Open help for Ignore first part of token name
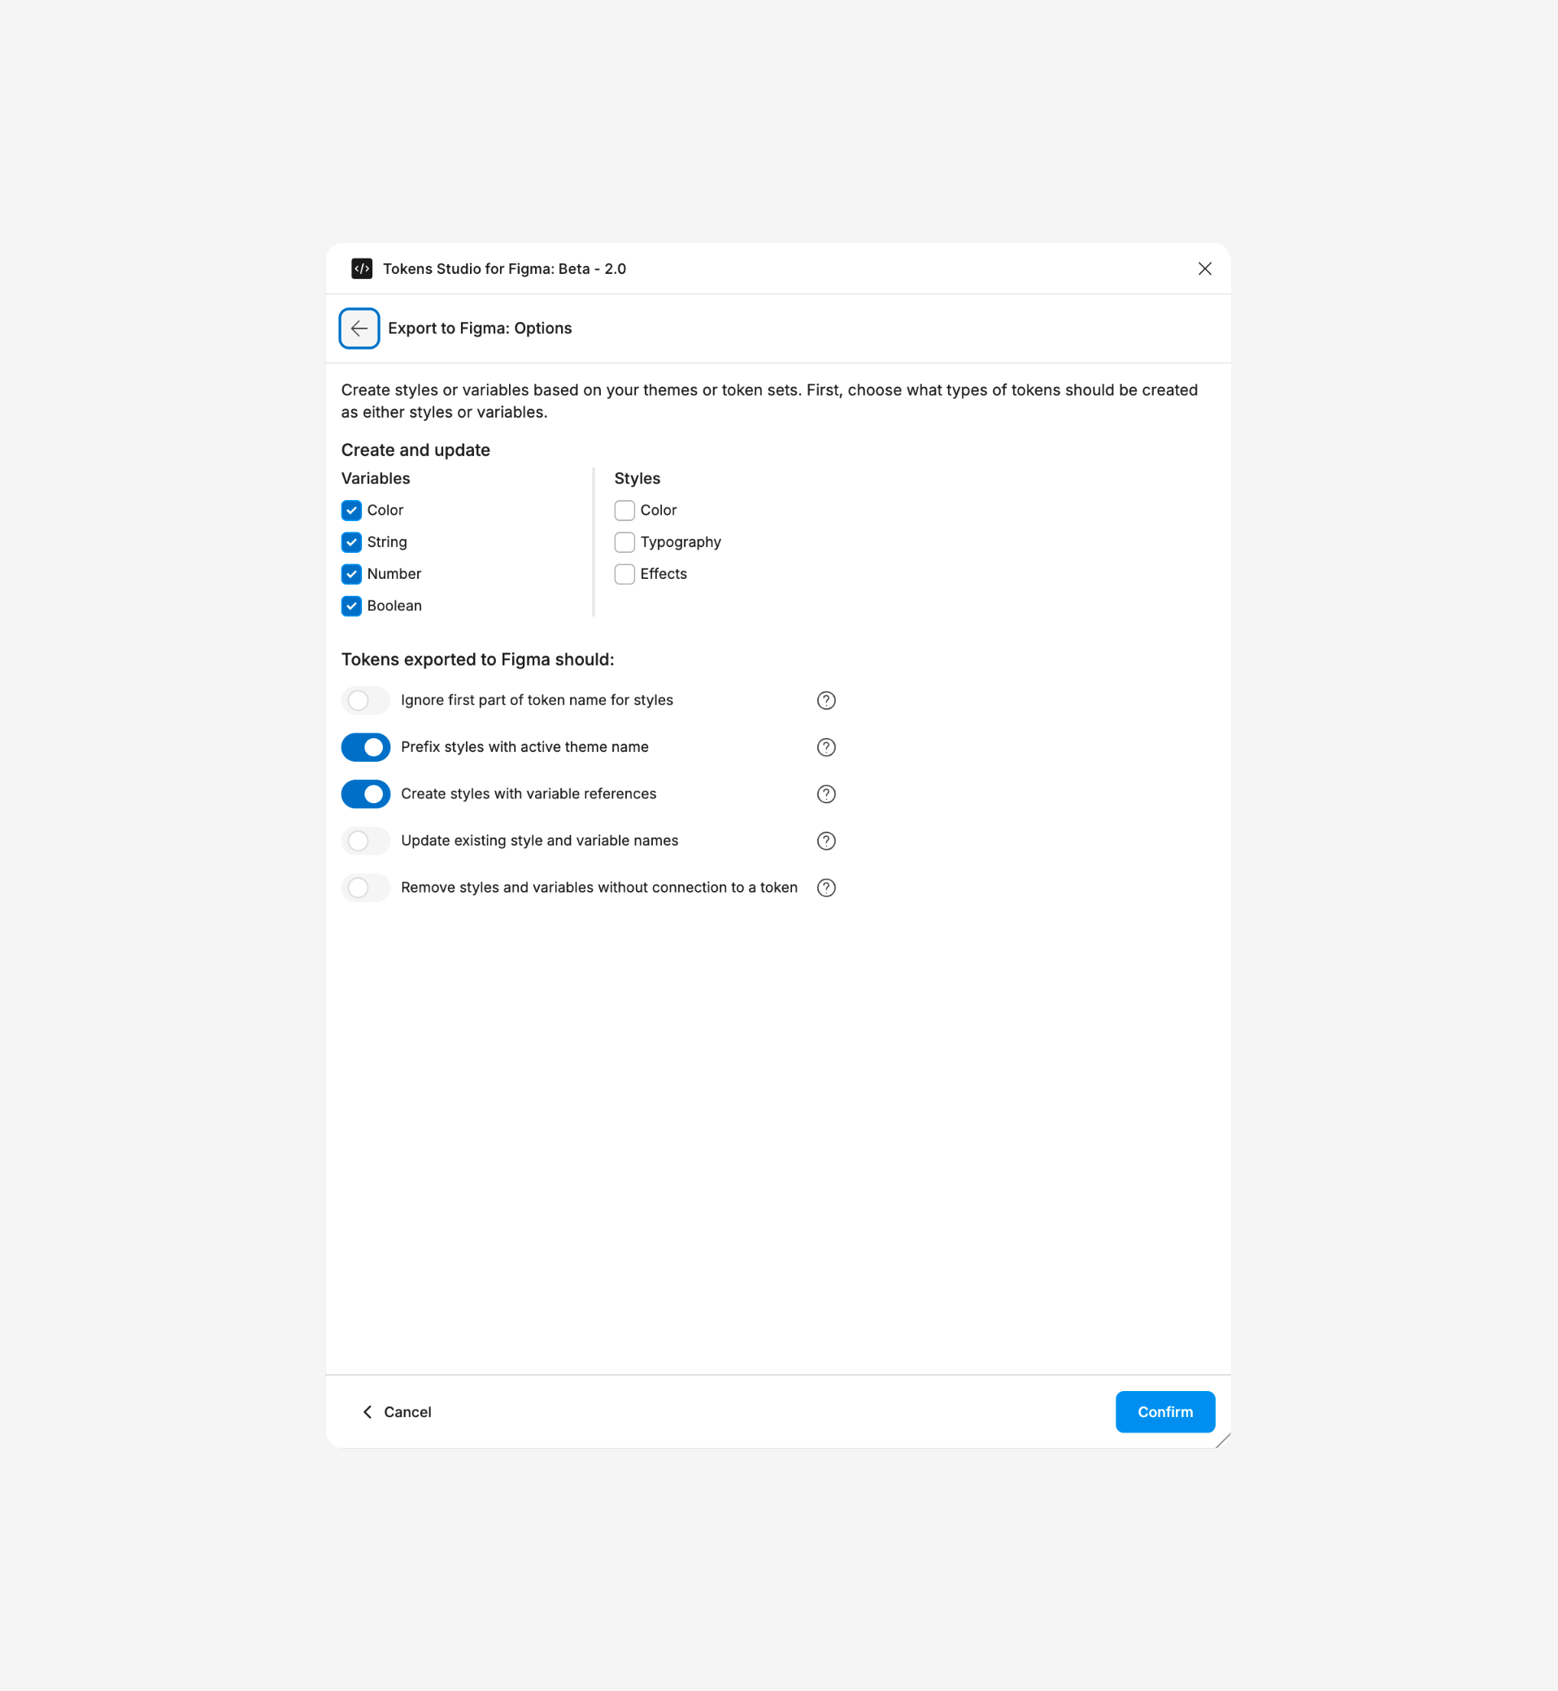 click(x=826, y=701)
